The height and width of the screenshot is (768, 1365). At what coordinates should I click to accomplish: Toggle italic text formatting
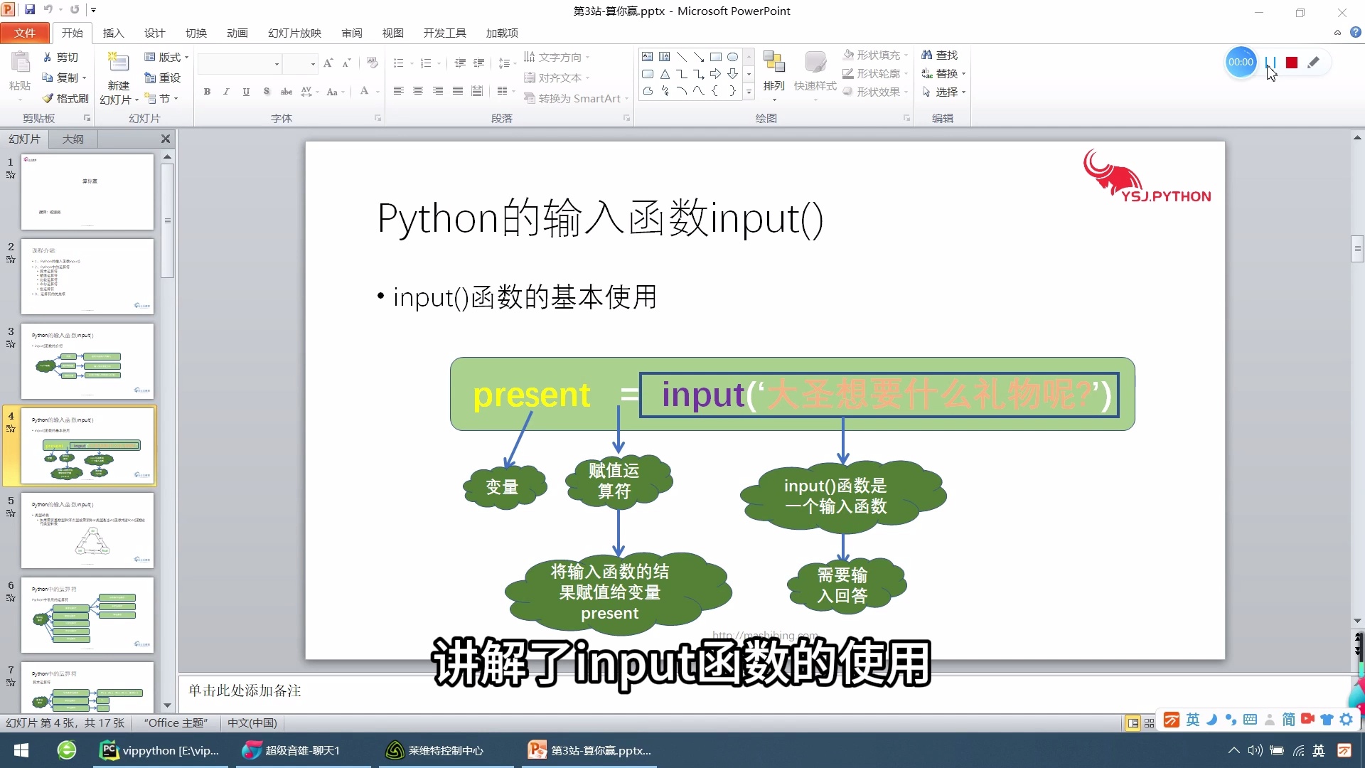click(x=226, y=91)
